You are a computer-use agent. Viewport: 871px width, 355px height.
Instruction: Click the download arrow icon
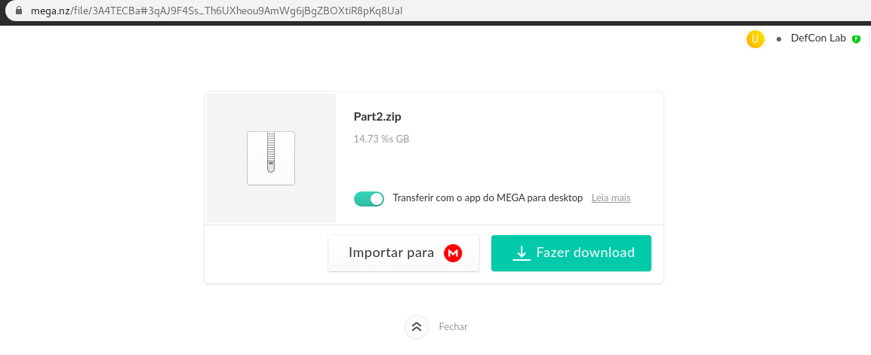[521, 253]
